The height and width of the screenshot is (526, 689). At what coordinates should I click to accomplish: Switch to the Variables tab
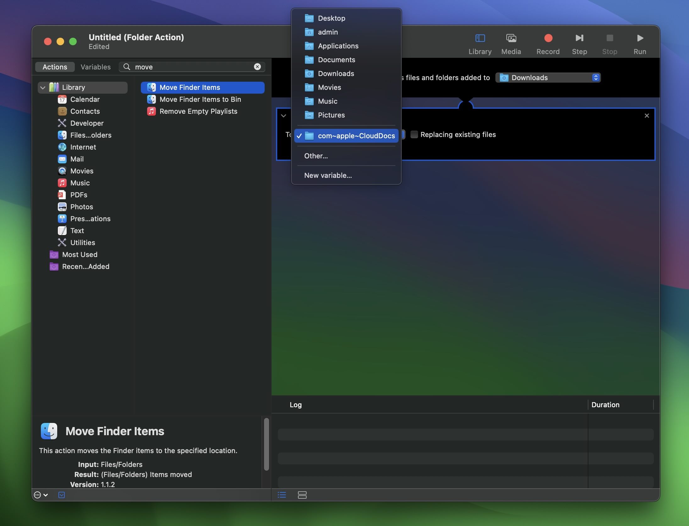click(96, 67)
